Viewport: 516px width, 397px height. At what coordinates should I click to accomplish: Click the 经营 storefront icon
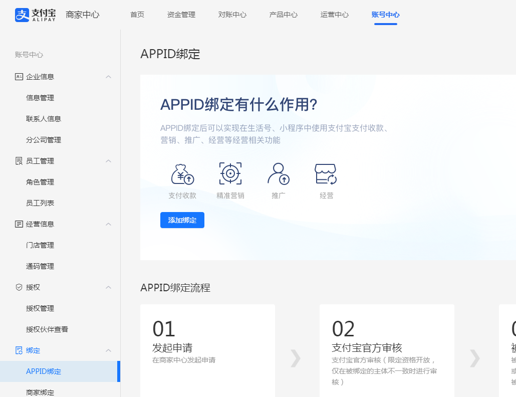pyautogui.click(x=326, y=174)
